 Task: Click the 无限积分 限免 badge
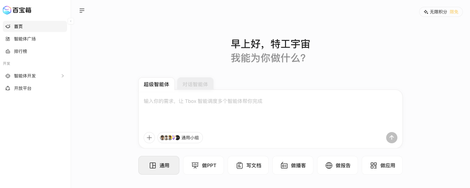[441, 12]
